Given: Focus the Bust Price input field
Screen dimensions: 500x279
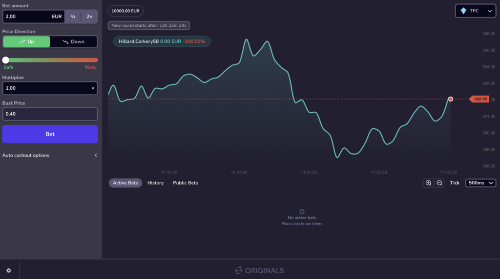Looking at the screenshot, I should tap(50, 114).
